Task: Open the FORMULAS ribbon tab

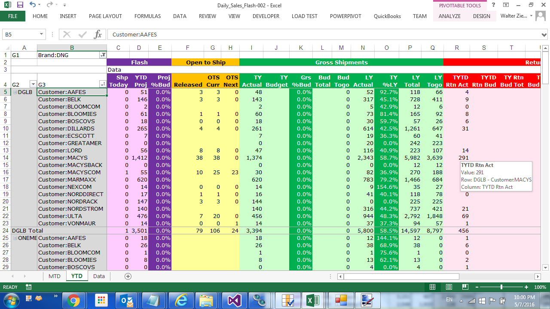Action: (147, 16)
